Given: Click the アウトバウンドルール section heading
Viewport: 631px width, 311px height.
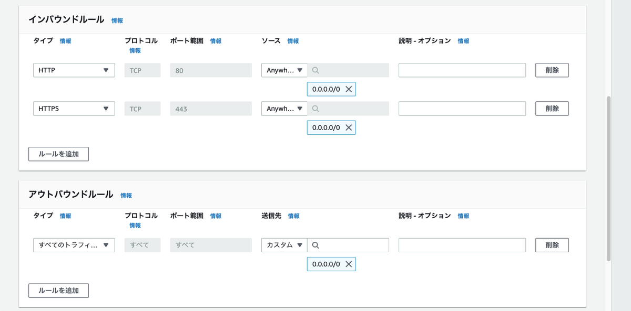Looking at the screenshot, I should click(71, 195).
